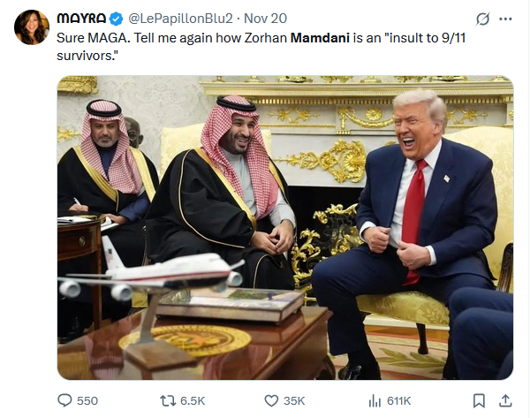Click the 35K likes count

(x=294, y=401)
